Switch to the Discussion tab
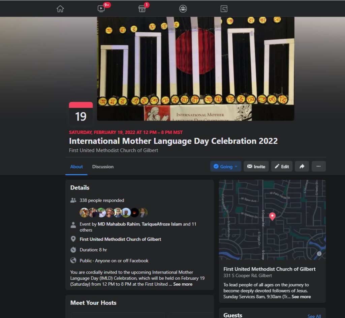This screenshot has height=318, width=345. click(x=103, y=167)
